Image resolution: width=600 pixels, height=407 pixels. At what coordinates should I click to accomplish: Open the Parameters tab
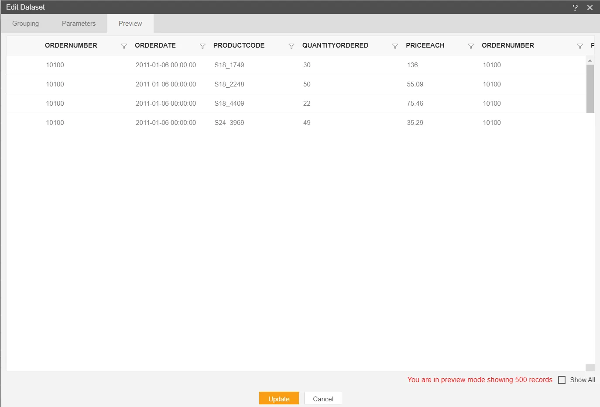coord(79,24)
